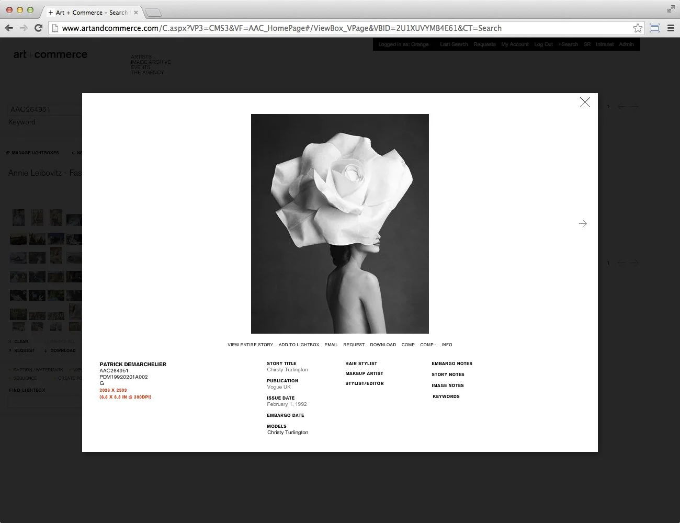Viewport: 680px width, 523px height.
Task: Click +Search in the top bar
Action: click(568, 44)
